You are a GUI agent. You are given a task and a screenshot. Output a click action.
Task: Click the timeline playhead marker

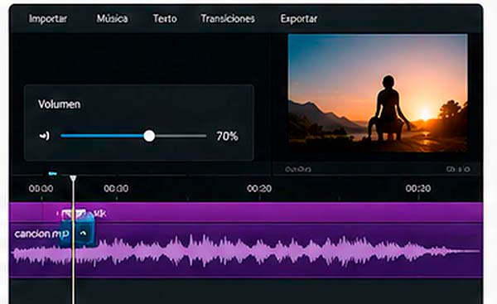(73, 178)
